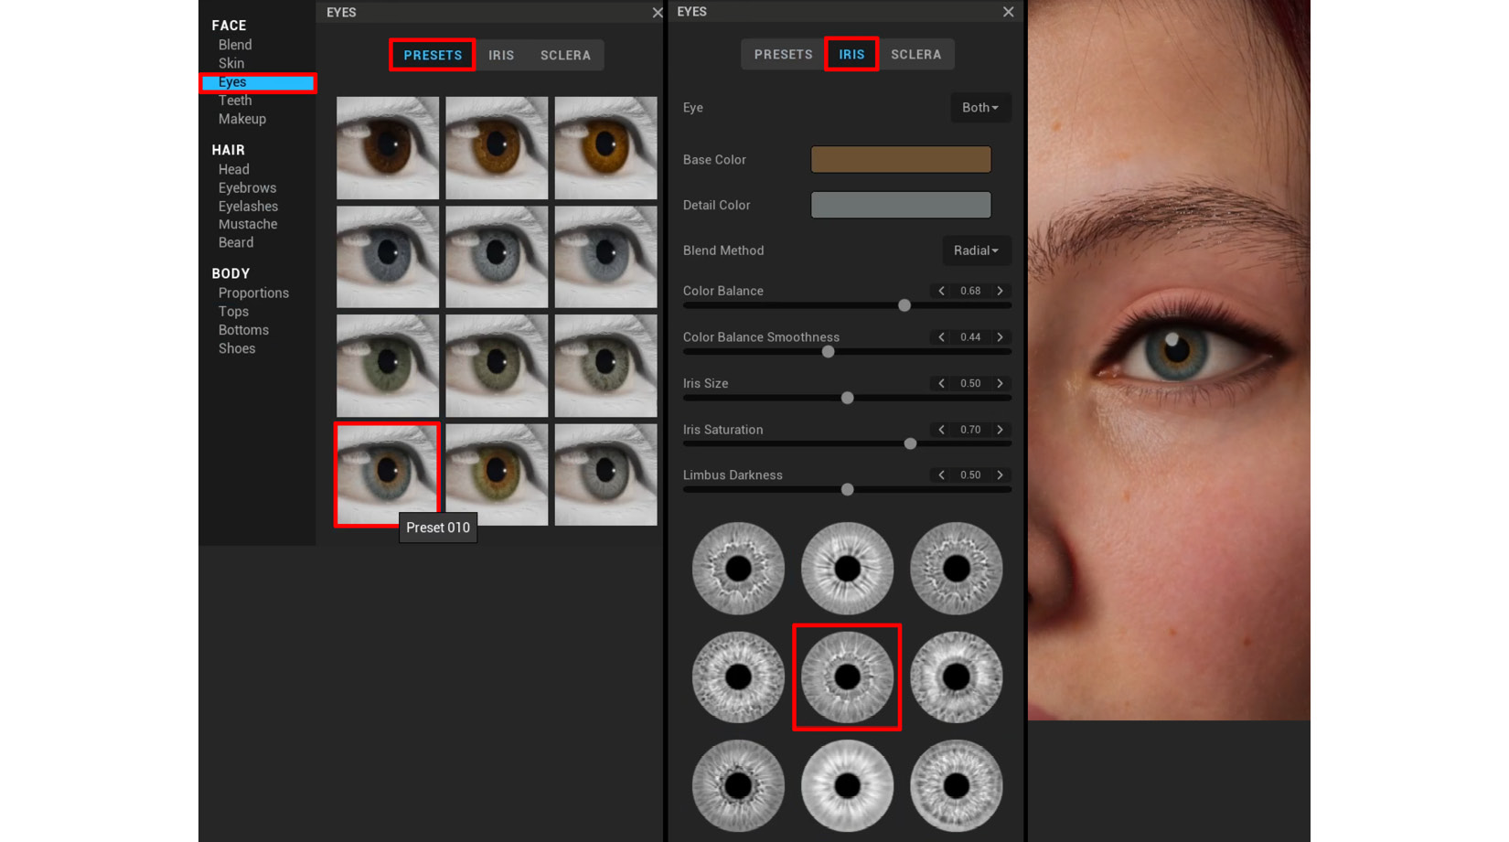Open Proportions under Body

tap(253, 293)
